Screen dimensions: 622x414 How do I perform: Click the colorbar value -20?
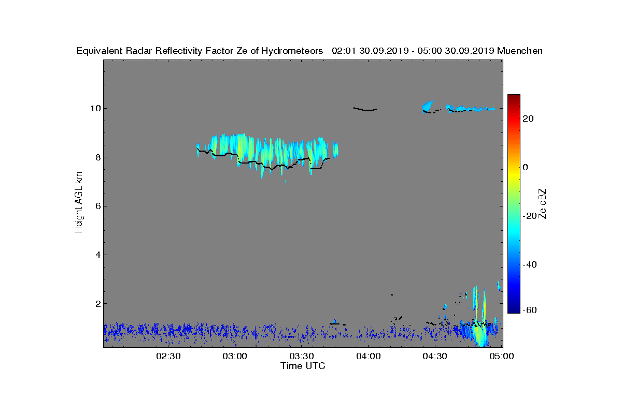(530, 216)
